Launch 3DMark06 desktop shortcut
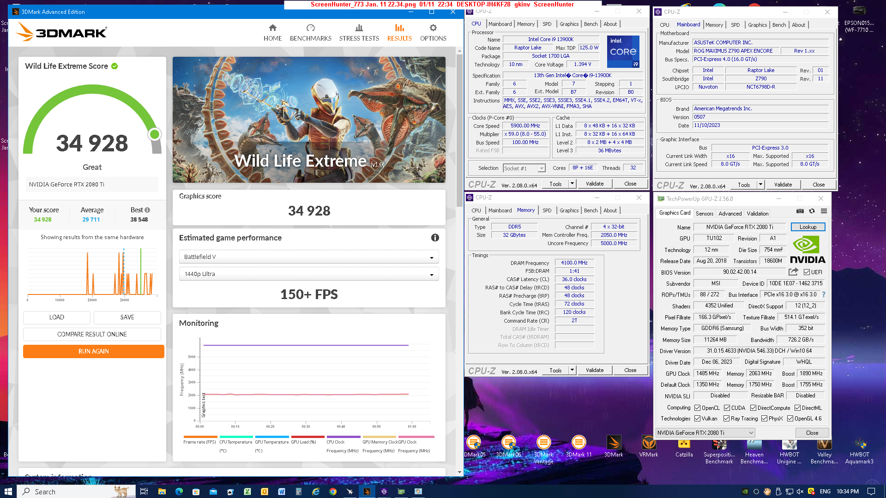This screenshot has width=886, height=498. point(508,447)
